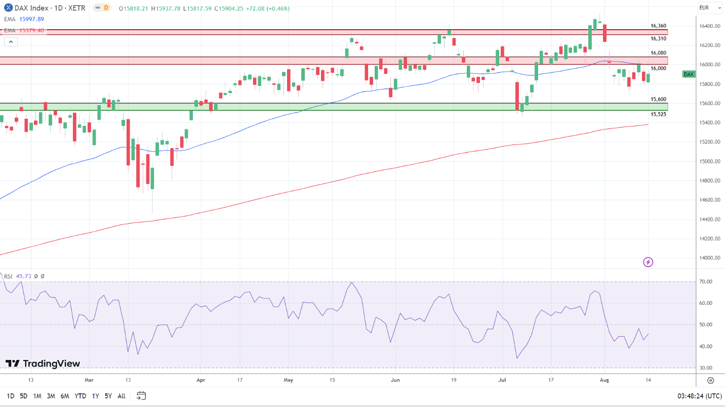The image size is (725, 407).
Task: Click the 16400.00 price axis value
Action: click(x=710, y=26)
